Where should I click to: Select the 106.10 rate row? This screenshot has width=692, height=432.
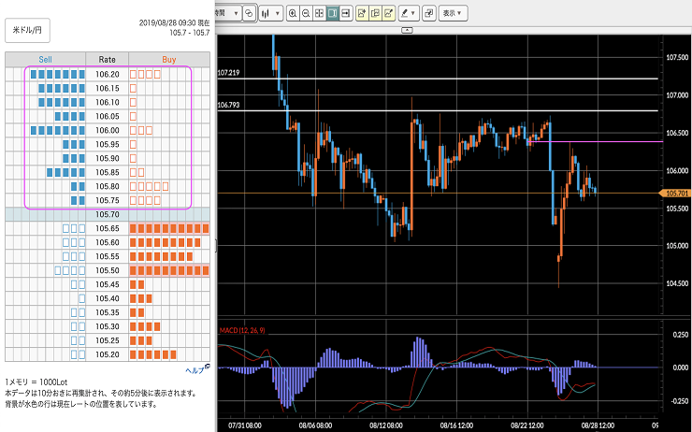point(108,102)
